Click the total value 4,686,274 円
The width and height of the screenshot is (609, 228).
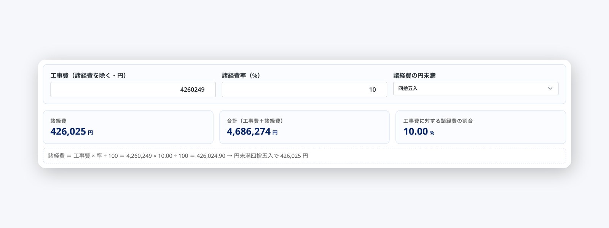click(x=252, y=131)
